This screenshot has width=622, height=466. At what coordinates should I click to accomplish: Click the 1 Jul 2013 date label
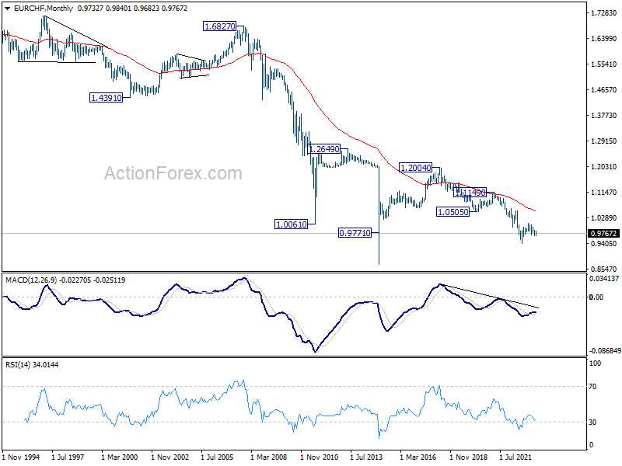(x=366, y=457)
